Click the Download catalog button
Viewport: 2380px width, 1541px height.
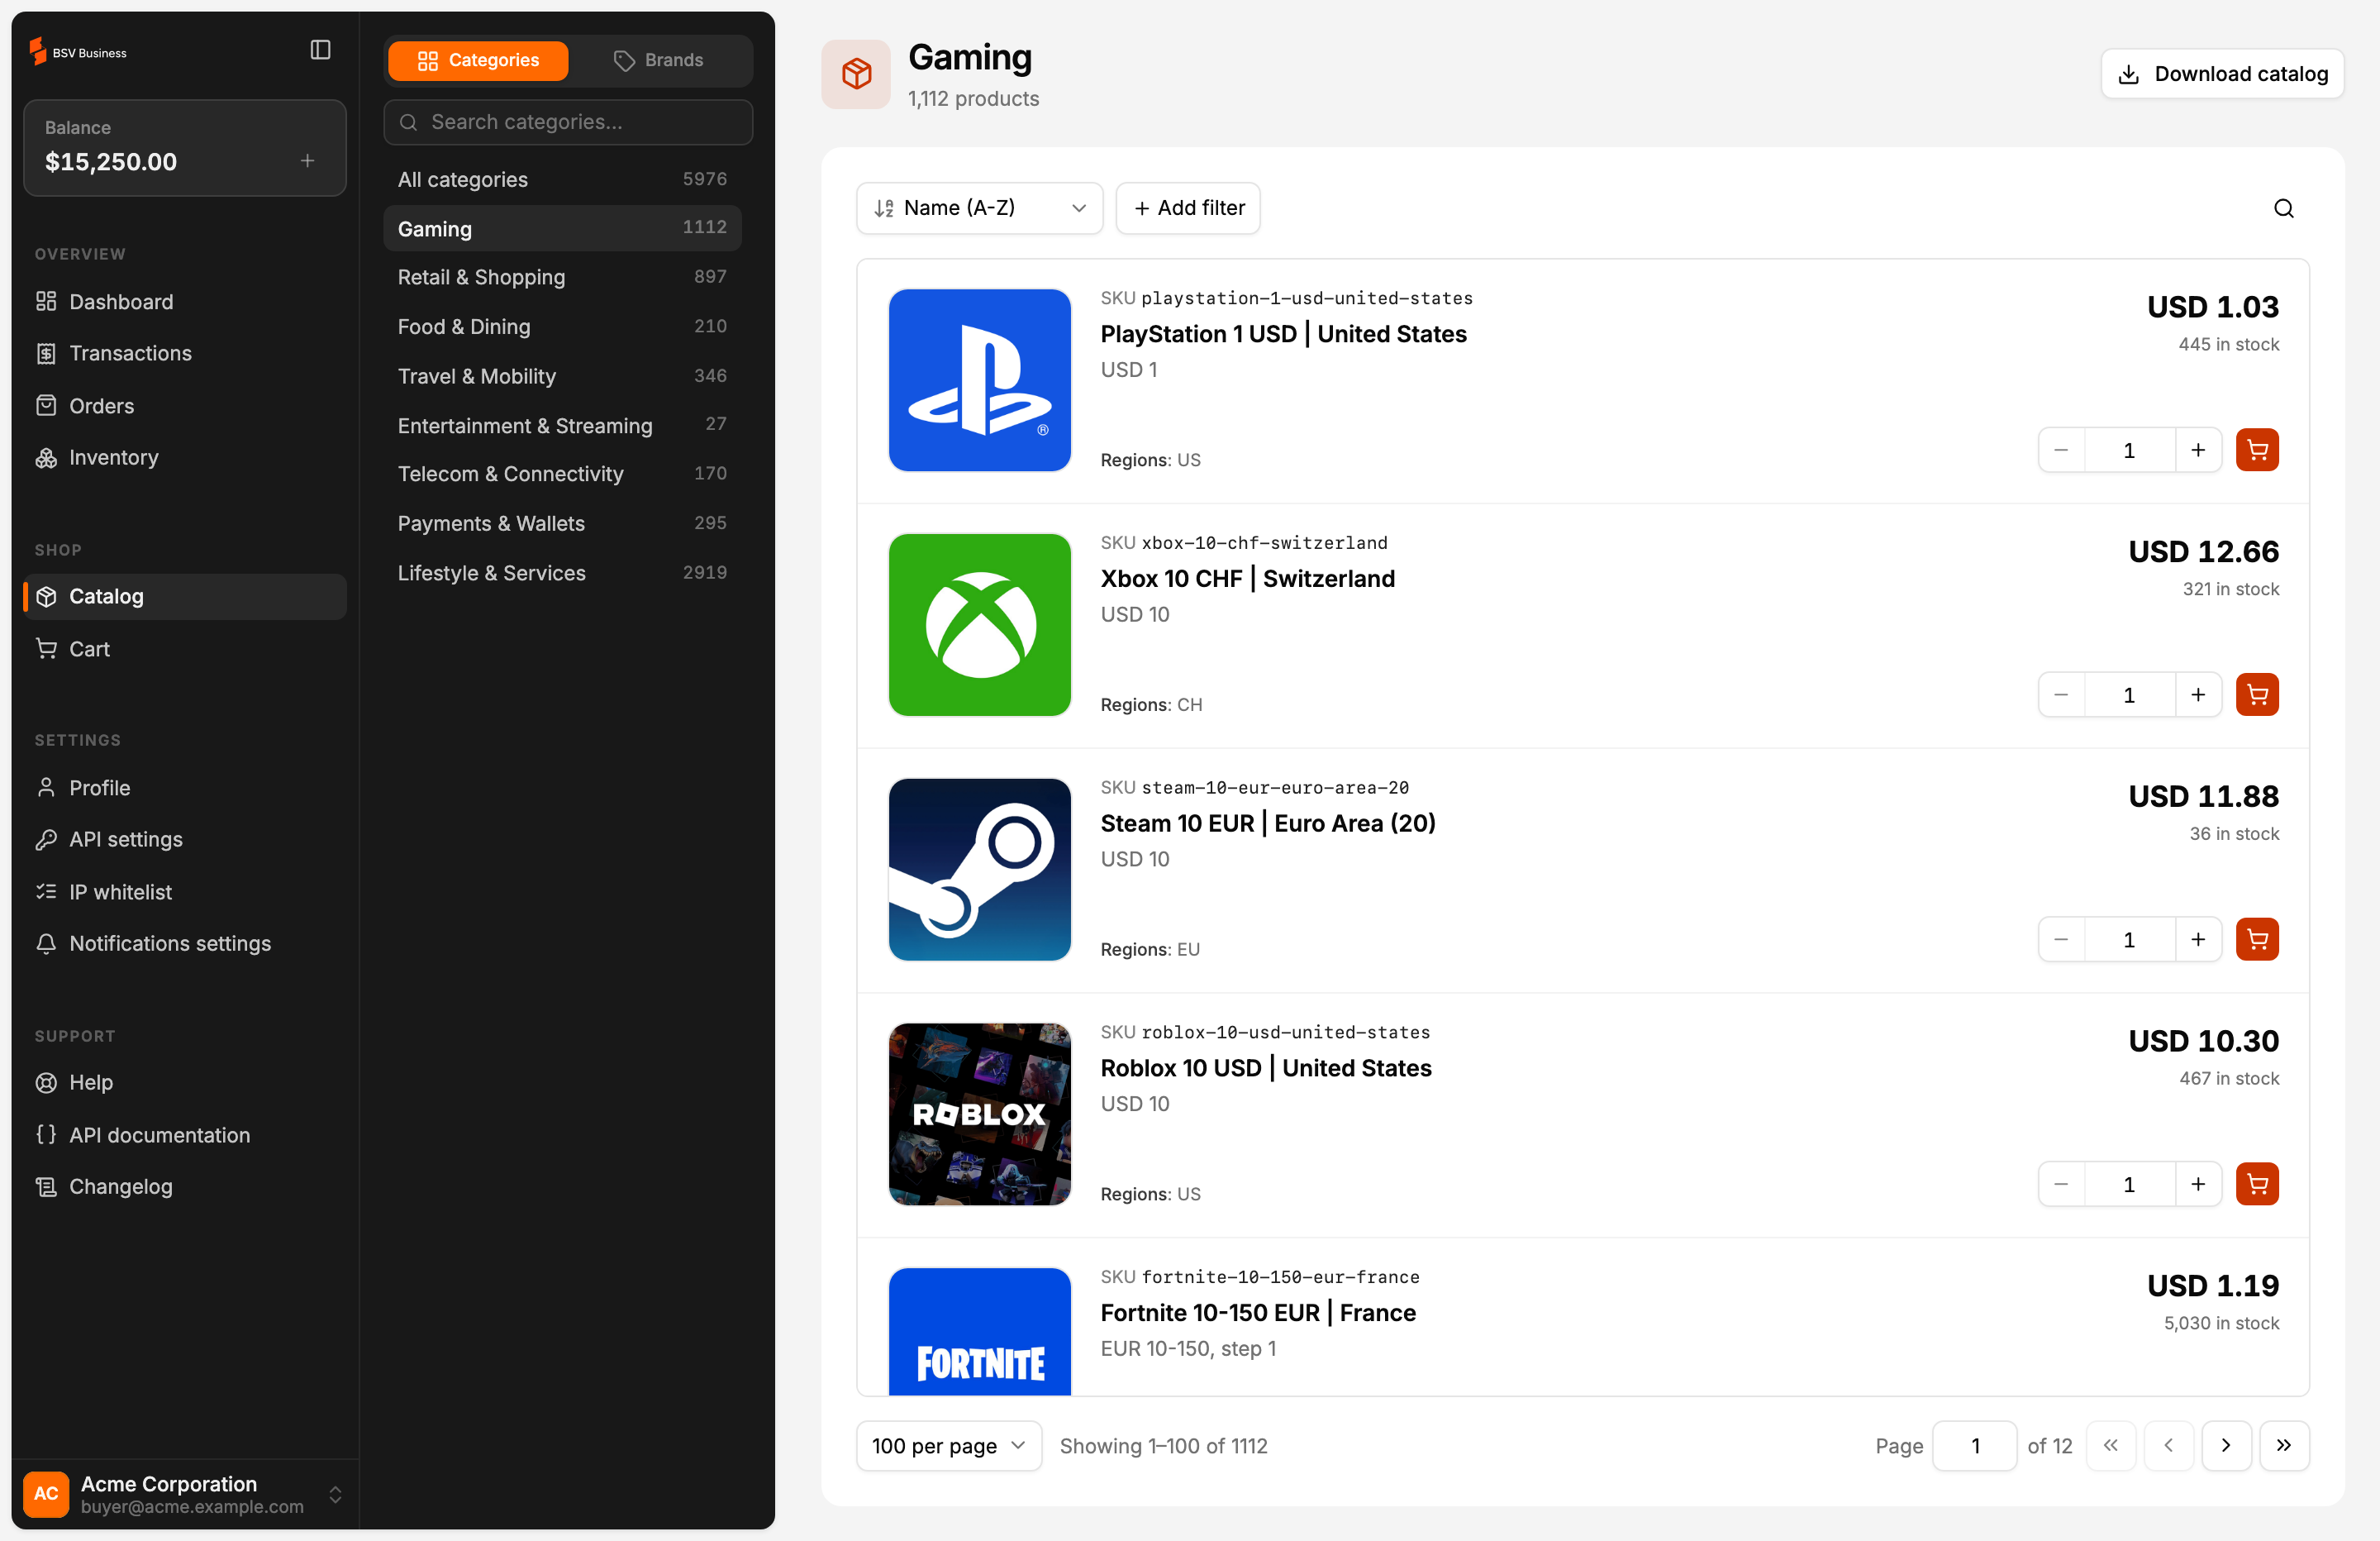tap(2222, 74)
